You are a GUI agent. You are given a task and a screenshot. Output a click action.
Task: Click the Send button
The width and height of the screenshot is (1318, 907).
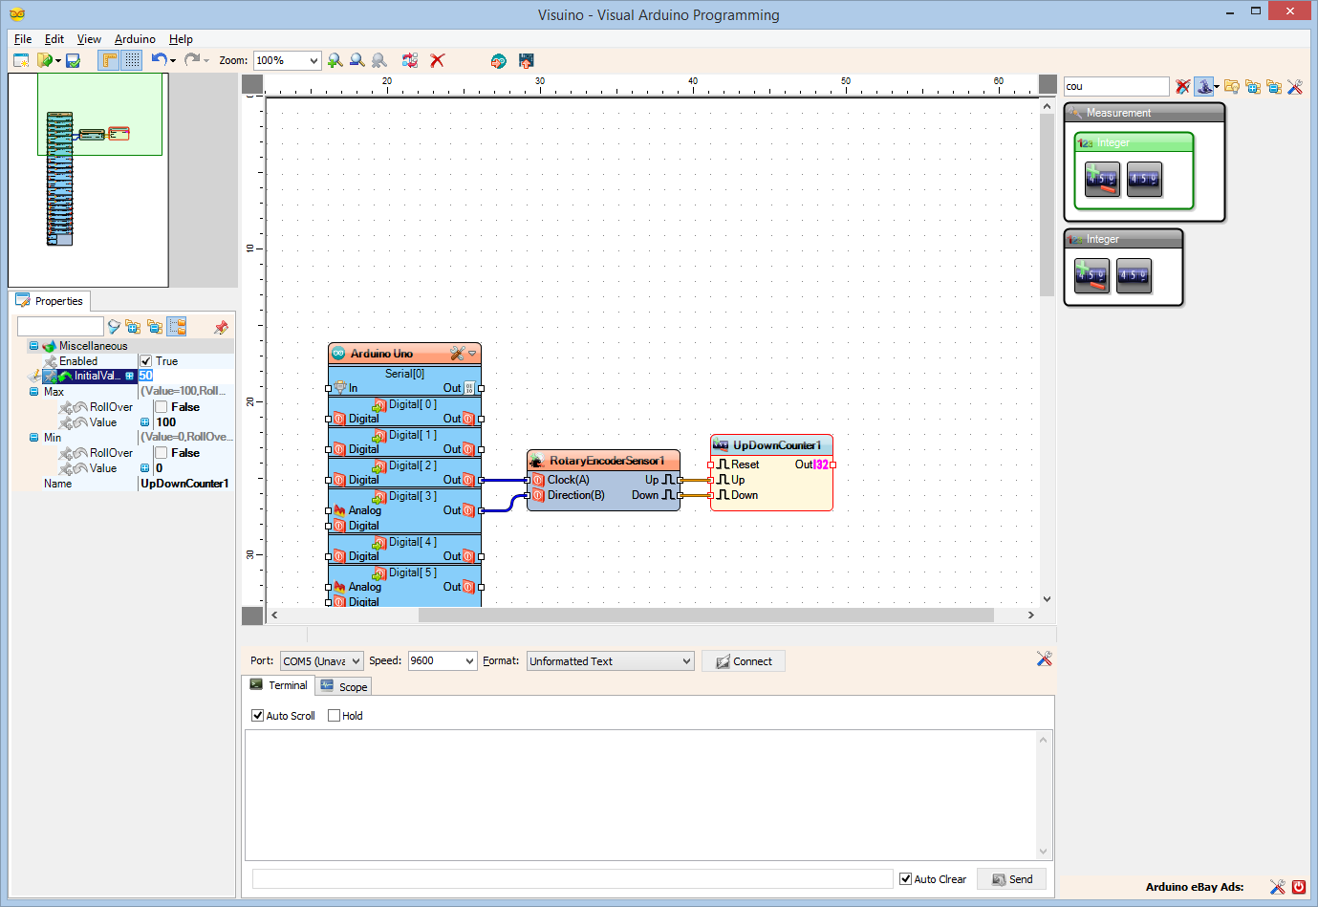pyautogui.click(x=1011, y=878)
